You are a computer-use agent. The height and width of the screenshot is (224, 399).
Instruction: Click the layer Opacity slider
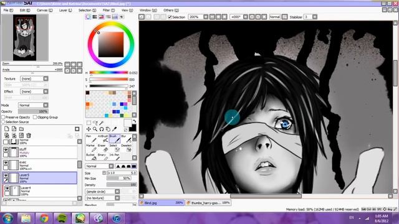[x=33, y=111]
